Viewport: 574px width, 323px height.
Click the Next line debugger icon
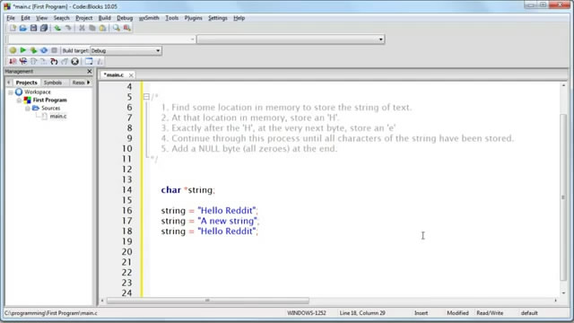33,61
